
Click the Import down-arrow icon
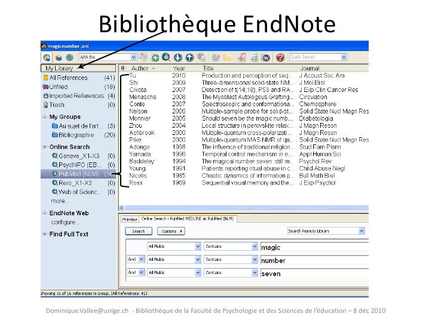(178, 57)
